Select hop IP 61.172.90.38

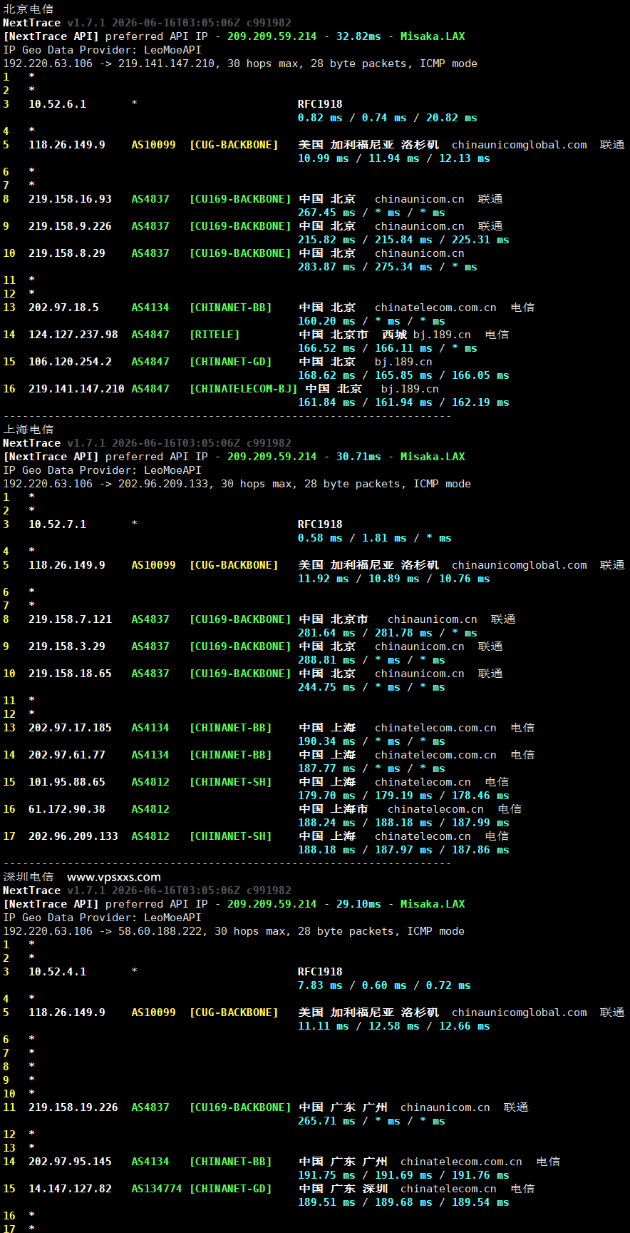pyautogui.click(x=67, y=809)
